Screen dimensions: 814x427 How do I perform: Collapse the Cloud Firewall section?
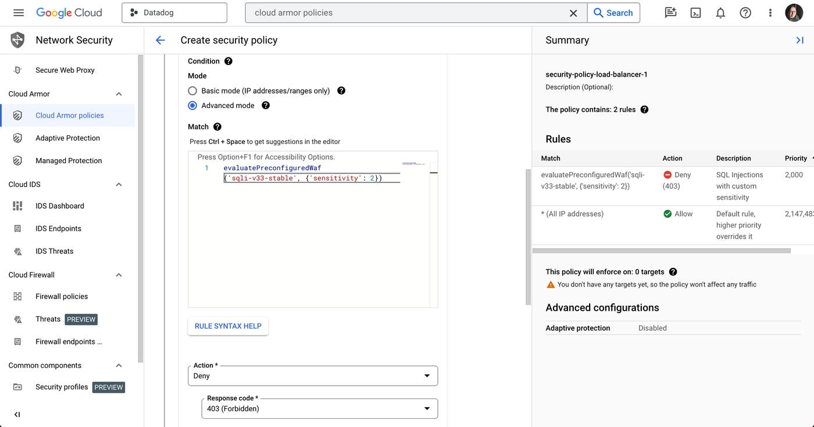[119, 275]
